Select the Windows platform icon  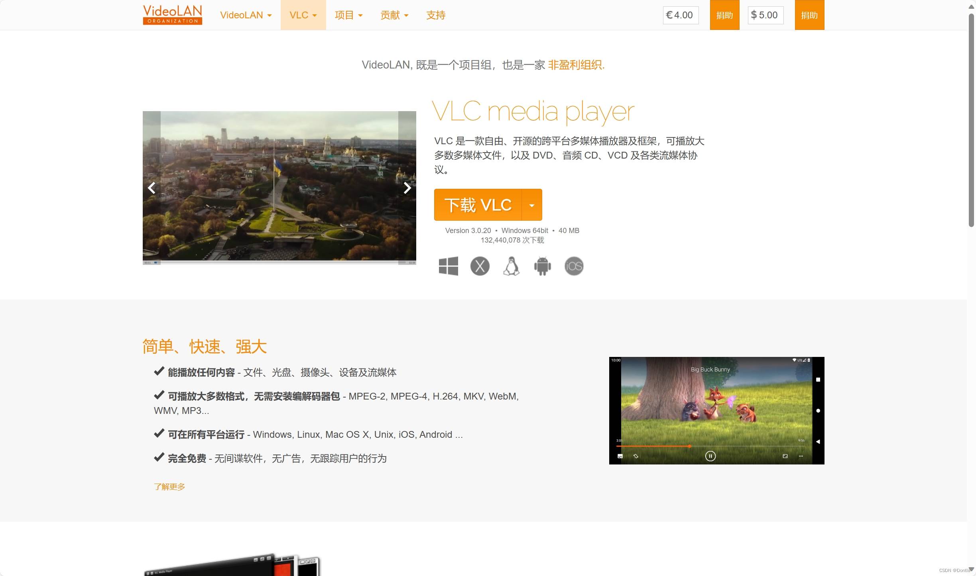tap(449, 266)
